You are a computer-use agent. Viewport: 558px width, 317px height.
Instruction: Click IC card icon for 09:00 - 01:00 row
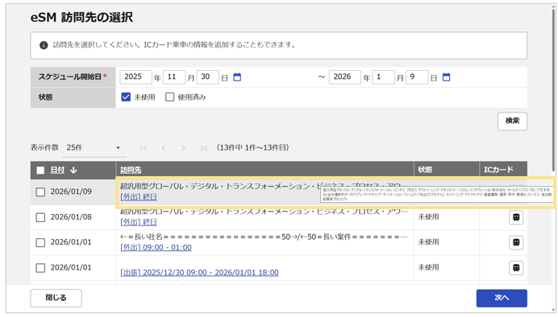pyautogui.click(x=516, y=242)
